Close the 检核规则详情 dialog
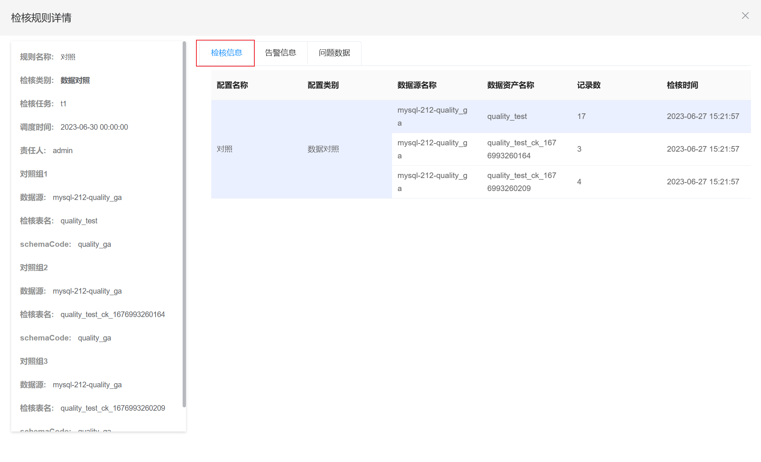Viewport: 761px width, 462px height. pos(745,16)
